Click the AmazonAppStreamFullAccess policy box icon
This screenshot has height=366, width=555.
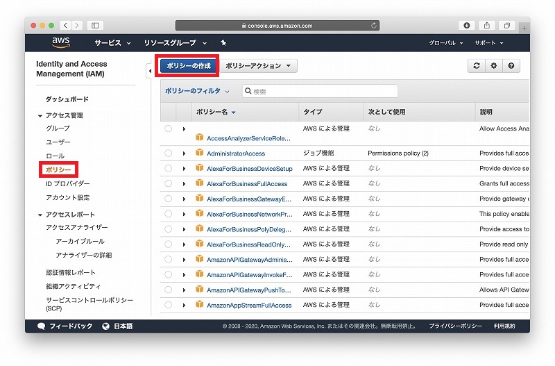pos(200,304)
